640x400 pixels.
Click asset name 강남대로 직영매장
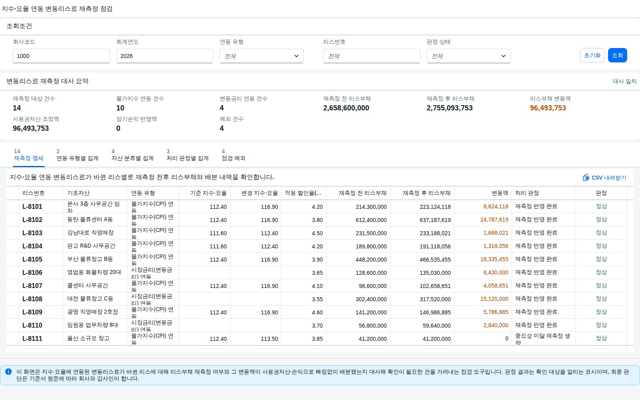click(90, 232)
